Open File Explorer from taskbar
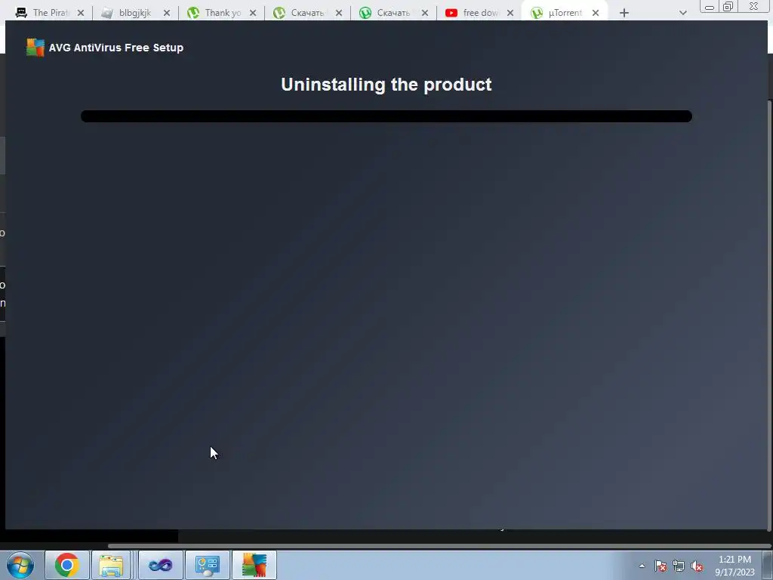773x580 pixels. pyautogui.click(x=112, y=565)
